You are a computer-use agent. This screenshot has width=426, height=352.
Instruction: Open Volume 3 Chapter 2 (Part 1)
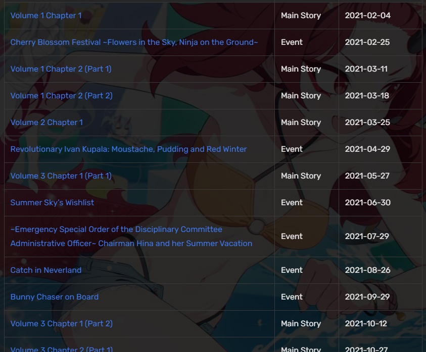62,349
